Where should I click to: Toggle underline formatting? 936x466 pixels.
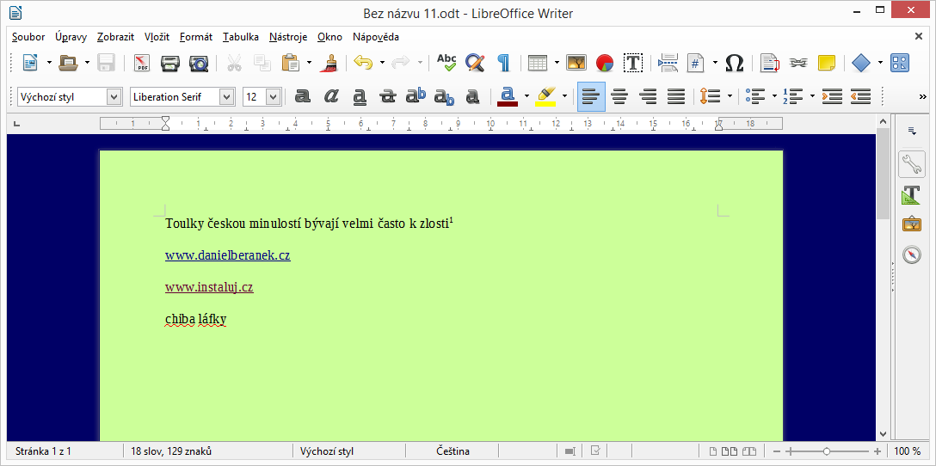(x=360, y=96)
